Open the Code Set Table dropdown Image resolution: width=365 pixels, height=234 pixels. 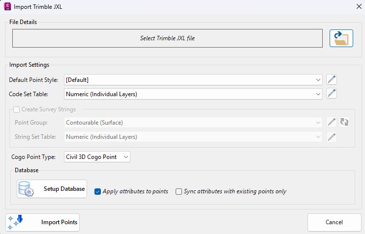tap(193, 94)
